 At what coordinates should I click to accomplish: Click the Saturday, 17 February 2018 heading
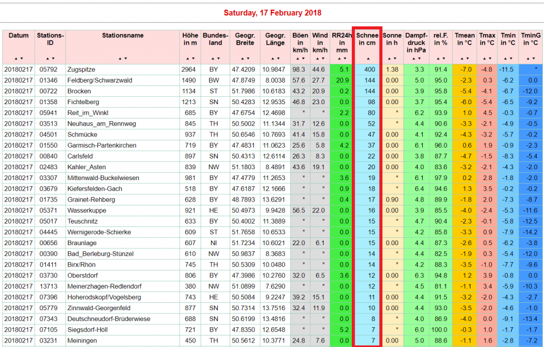pyautogui.click(x=272, y=12)
